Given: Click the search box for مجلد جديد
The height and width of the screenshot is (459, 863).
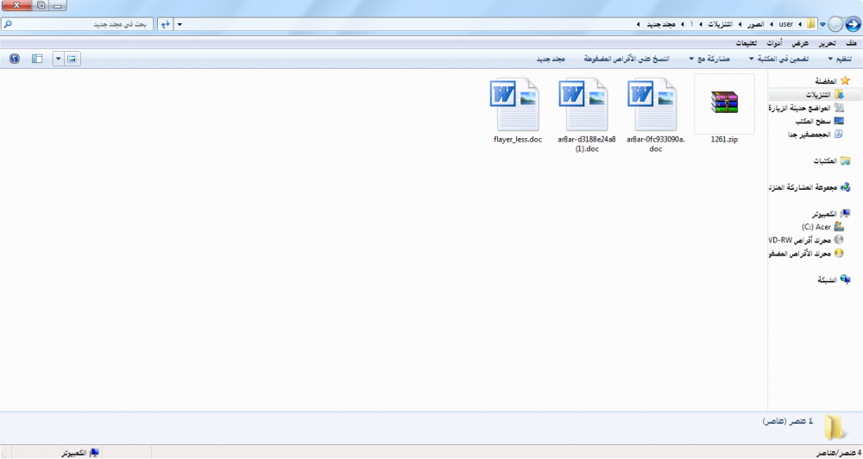Looking at the screenshot, I should [78, 24].
